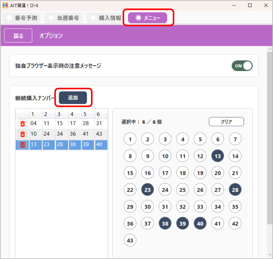Delete the row starting with 10 using trash icon
This screenshot has width=273, height=259.
pos(22,134)
